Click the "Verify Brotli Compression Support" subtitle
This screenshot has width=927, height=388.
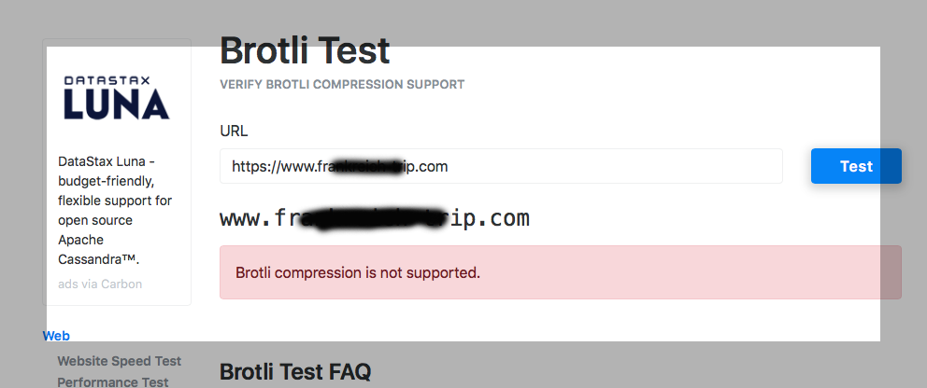(342, 85)
